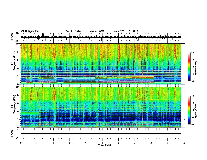Viewport: 207px width, 160px height.
Task: Click the time axis tick label '2'
Action: 53,143
